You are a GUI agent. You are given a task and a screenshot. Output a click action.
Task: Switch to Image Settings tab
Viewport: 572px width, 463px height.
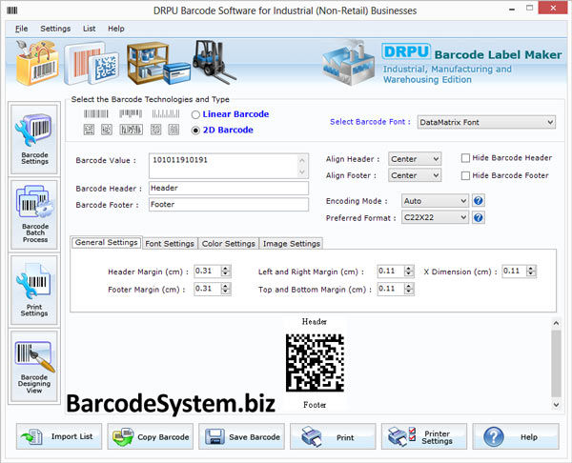pos(292,244)
